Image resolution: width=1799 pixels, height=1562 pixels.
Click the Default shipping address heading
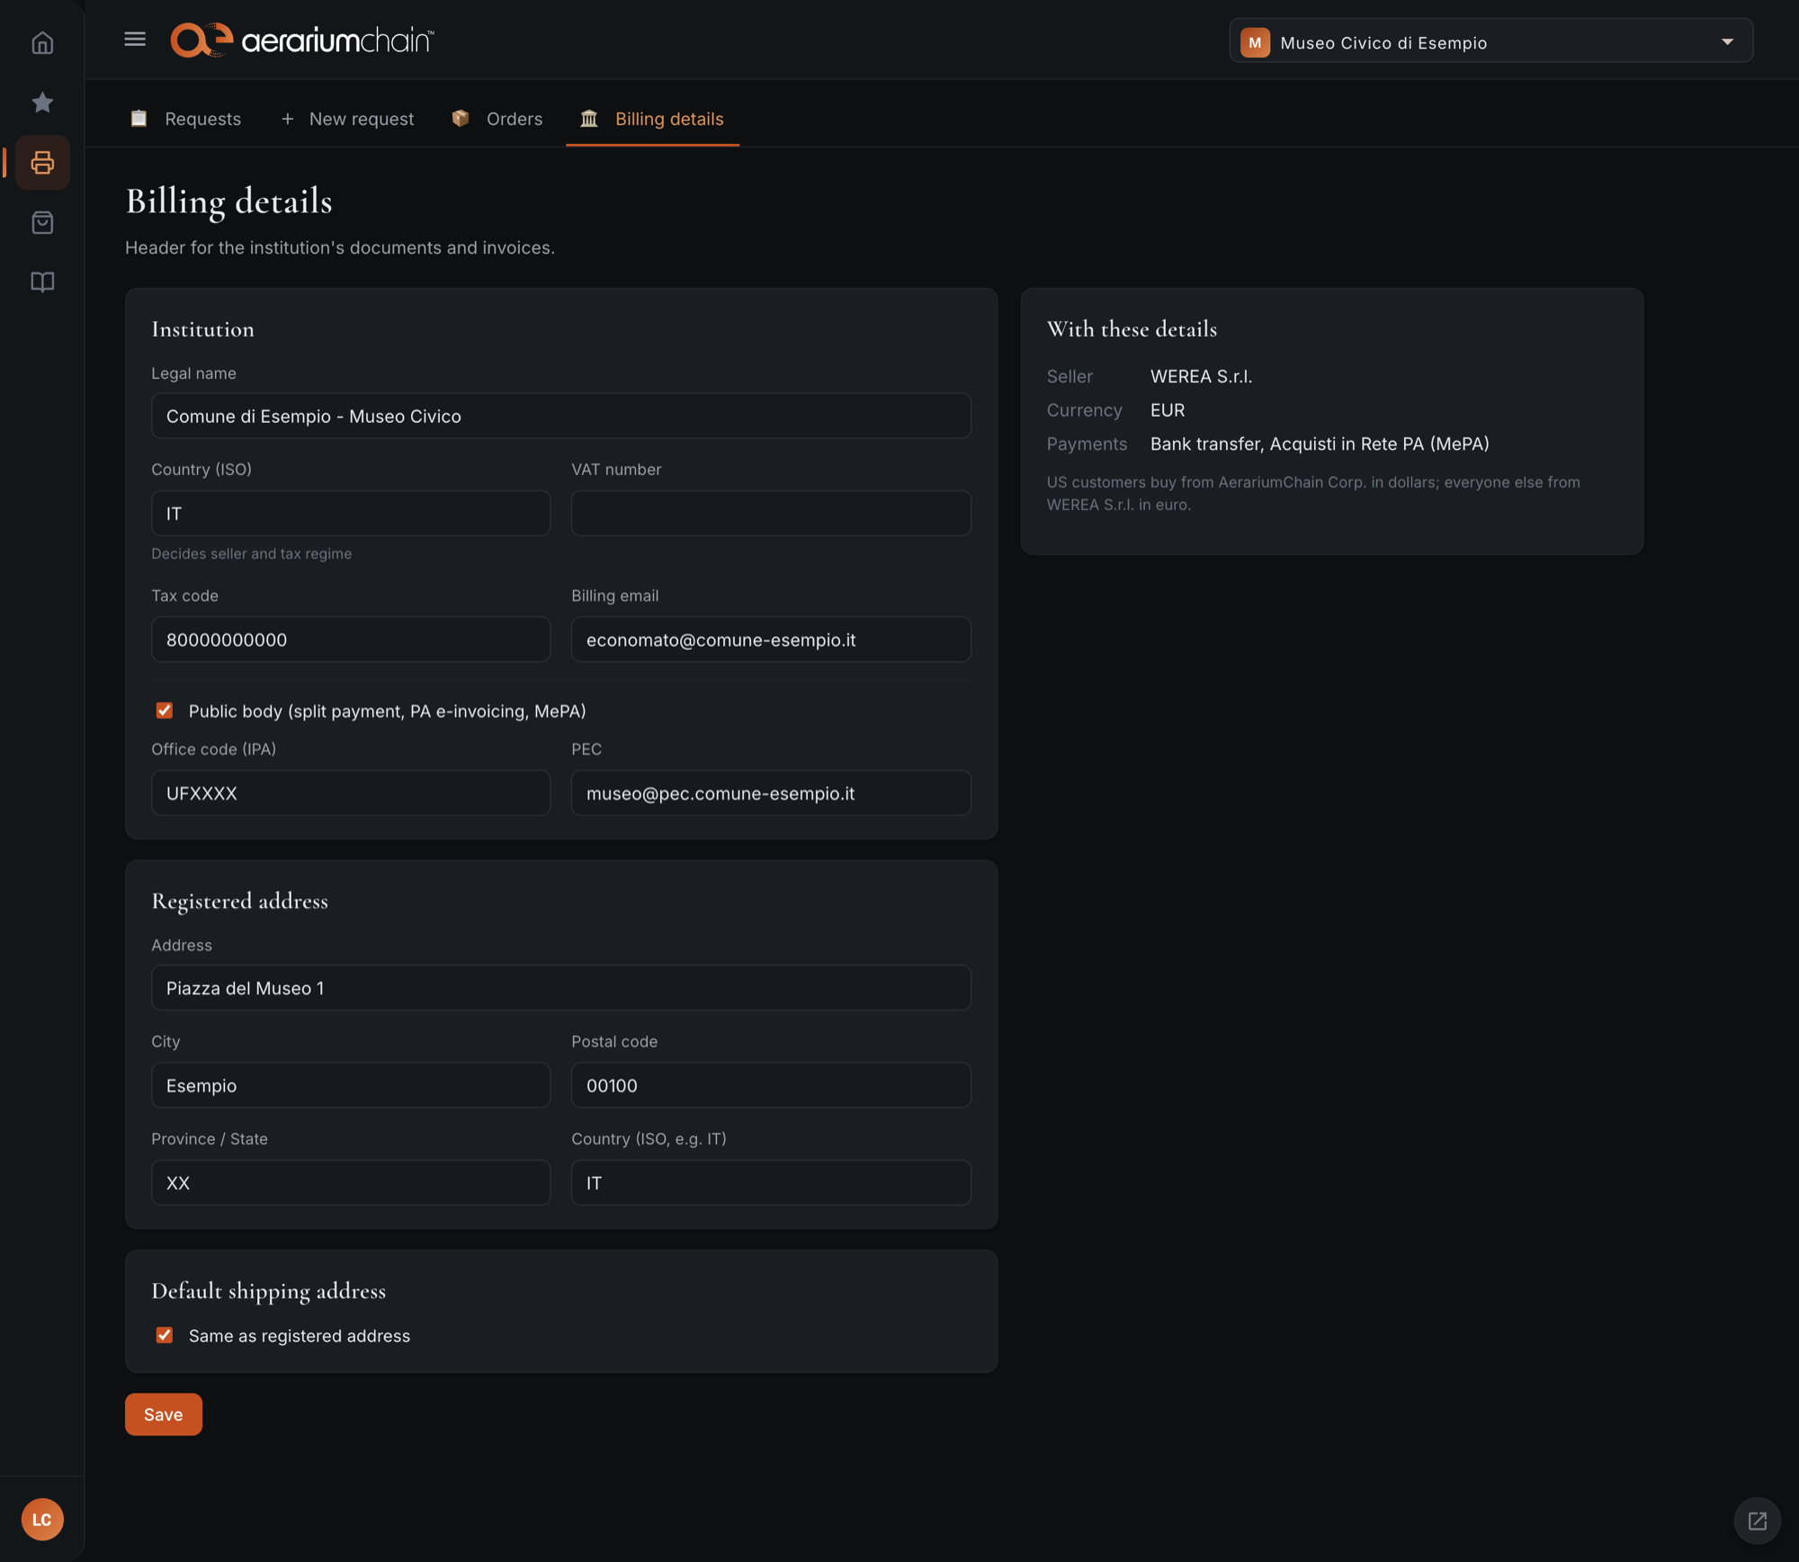pos(268,1291)
